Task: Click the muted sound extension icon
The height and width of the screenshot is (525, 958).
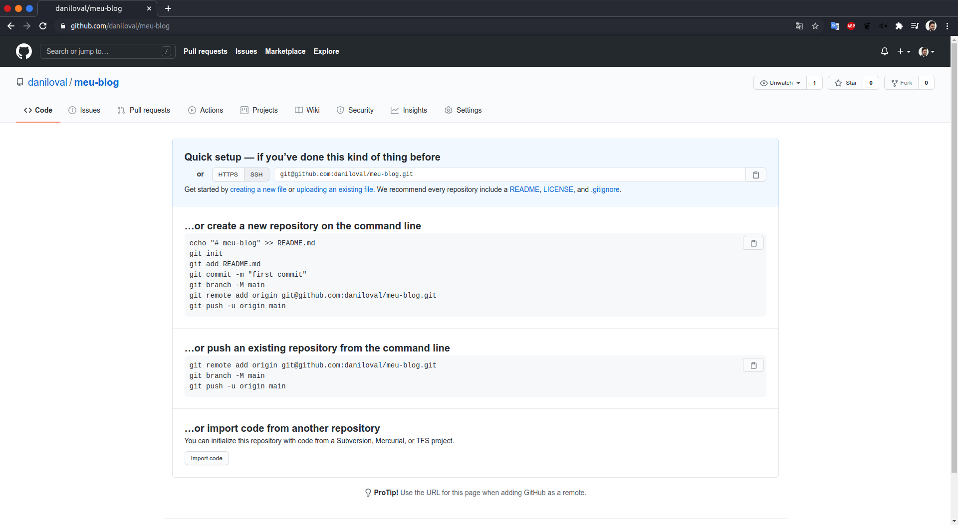Action: pyautogui.click(x=883, y=26)
